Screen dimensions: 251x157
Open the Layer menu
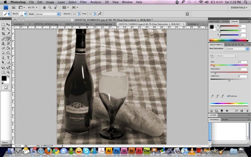click(x=61, y=2)
